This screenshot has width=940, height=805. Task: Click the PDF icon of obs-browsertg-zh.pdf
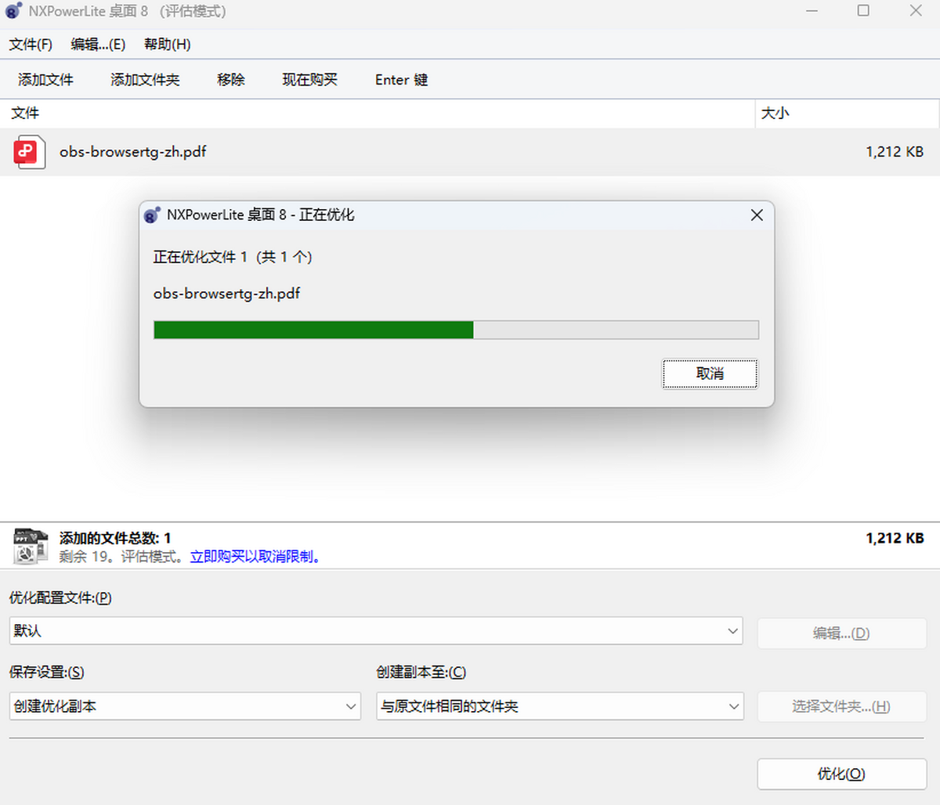pos(28,152)
